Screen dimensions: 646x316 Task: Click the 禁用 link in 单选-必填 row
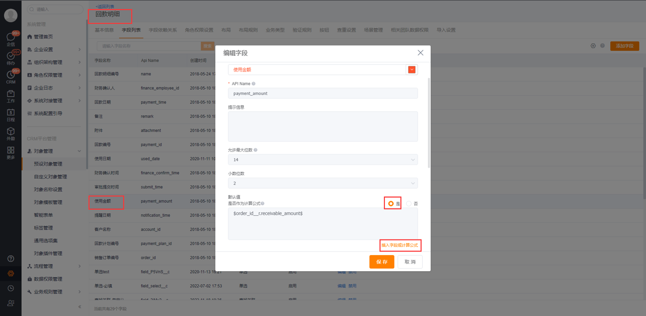(353, 286)
